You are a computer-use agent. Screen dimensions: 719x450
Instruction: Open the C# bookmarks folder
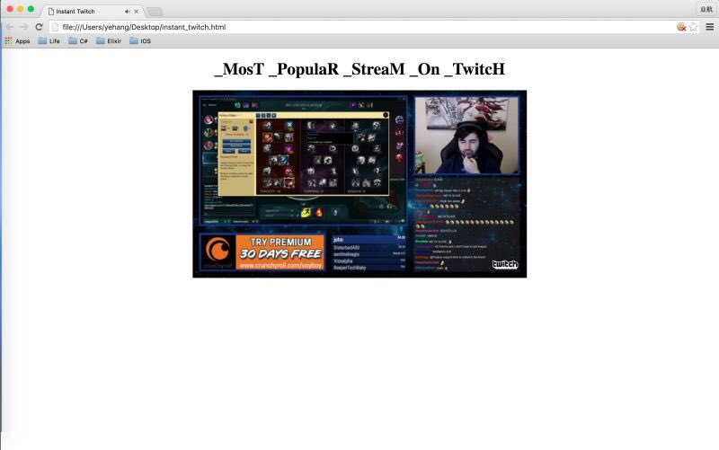(78, 40)
